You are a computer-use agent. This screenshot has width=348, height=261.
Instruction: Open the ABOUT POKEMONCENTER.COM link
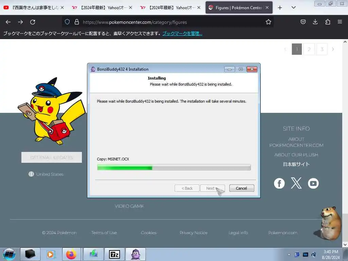click(x=296, y=142)
